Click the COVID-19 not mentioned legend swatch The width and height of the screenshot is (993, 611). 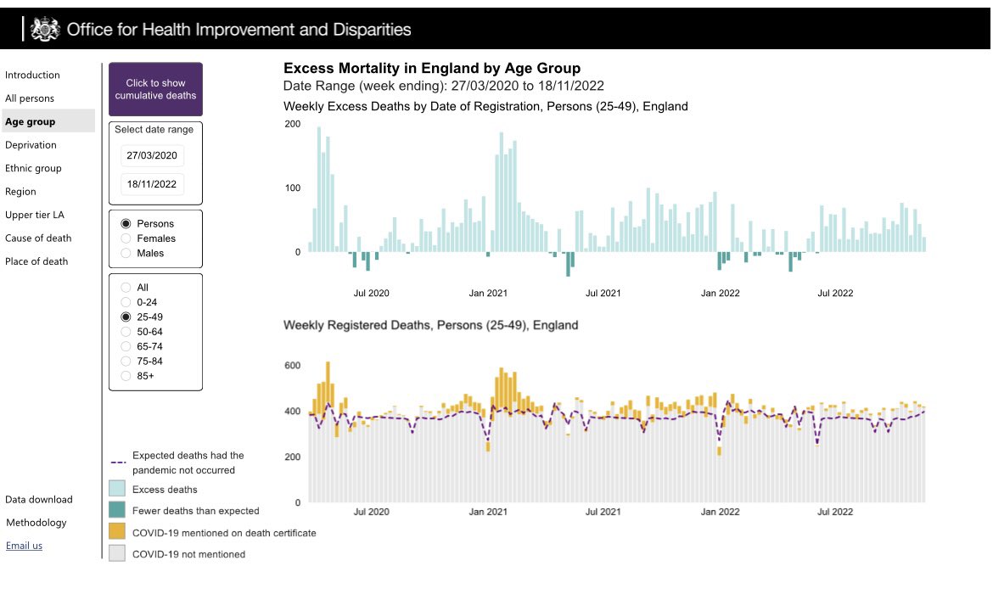[x=117, y=553]
